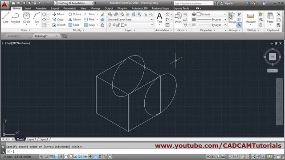Toggle the layer lightbulb on/off icon
Viewport: 285px width, 160px height.
pyautogui.click(x=110, y=25)
